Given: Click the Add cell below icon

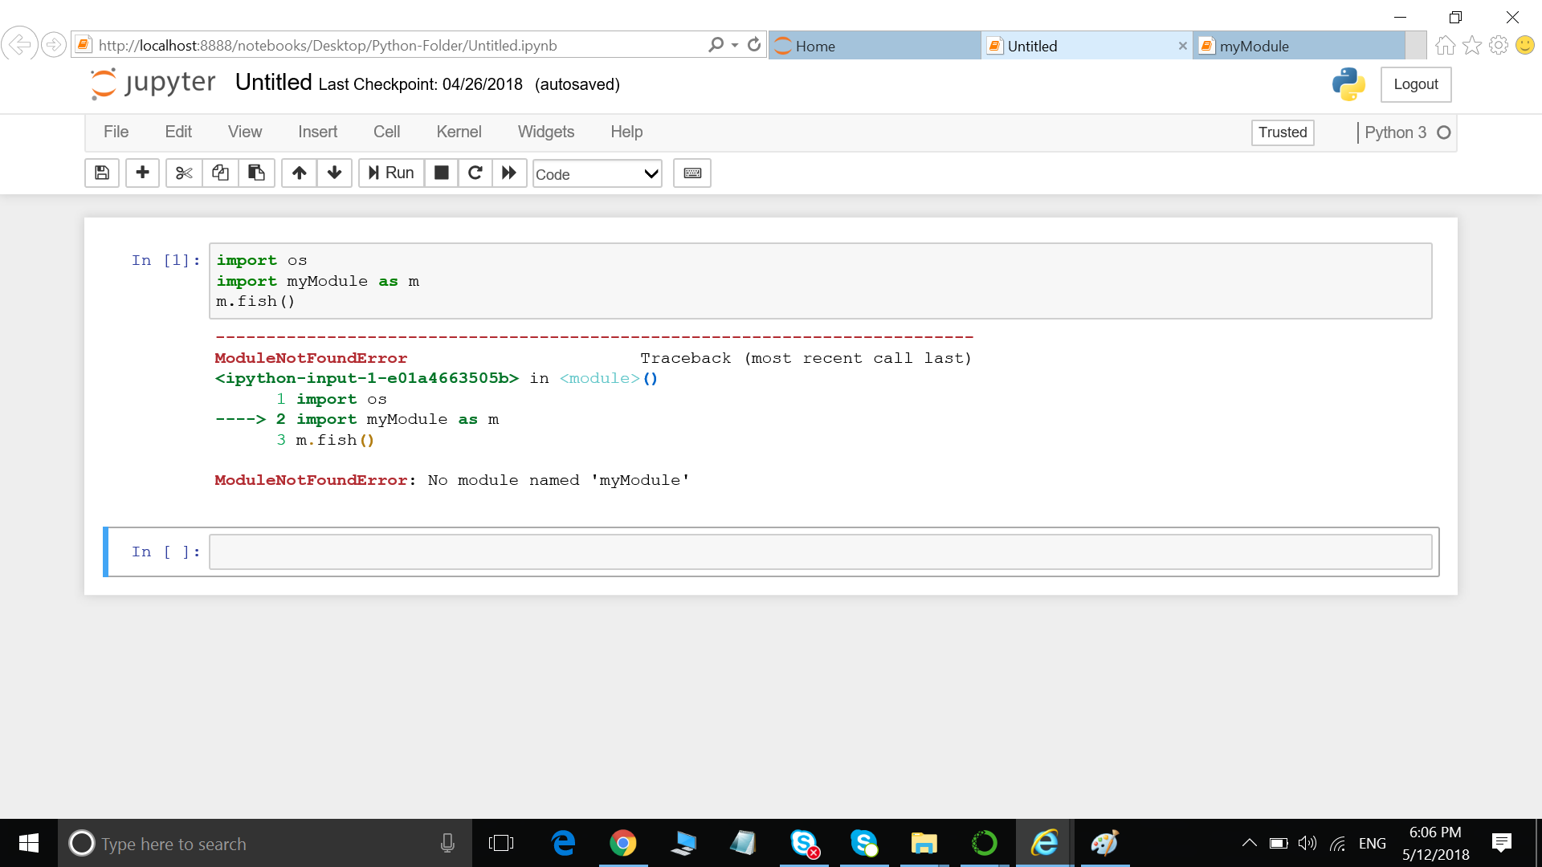Looking at the screenshot, I should [141, 173].
